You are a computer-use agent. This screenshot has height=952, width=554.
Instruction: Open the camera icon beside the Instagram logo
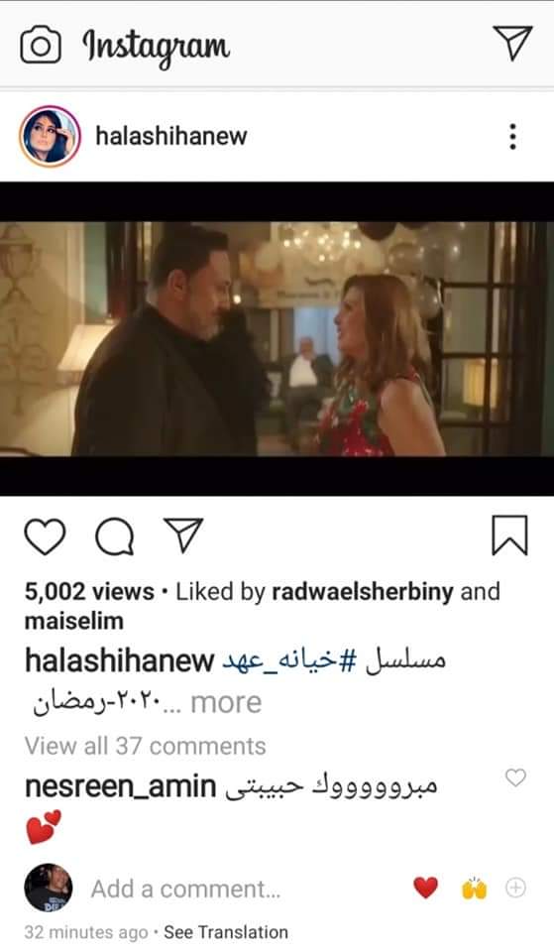(41, 46)
